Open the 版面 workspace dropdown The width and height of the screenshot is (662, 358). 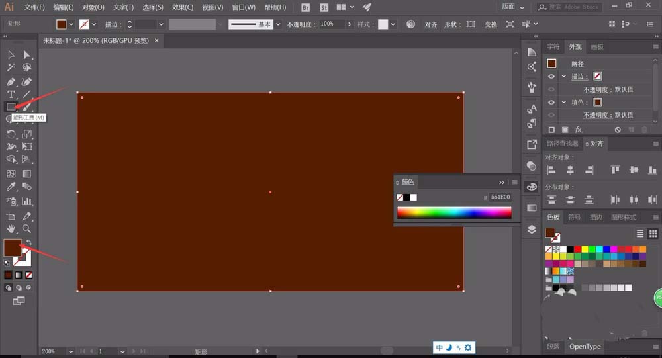pyautogui.click(x=513, y=7)
